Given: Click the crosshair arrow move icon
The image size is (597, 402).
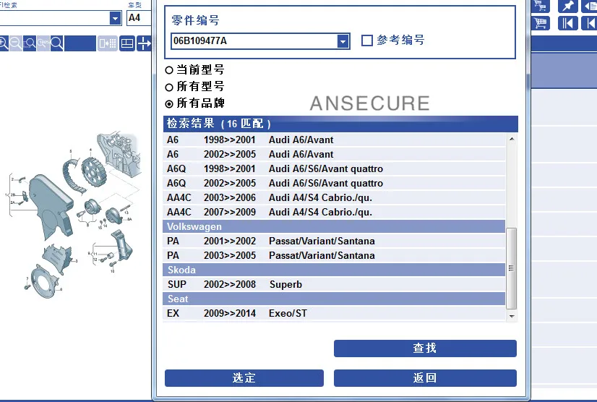Looking at the screenshot, I should (x=144, y=43).
